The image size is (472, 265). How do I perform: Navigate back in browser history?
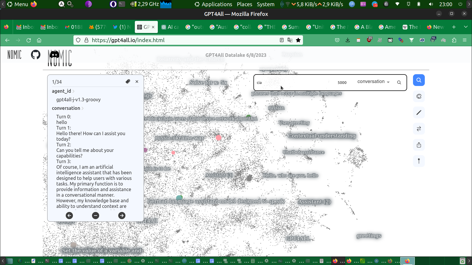pyautogui.click(x=7, y=40)
